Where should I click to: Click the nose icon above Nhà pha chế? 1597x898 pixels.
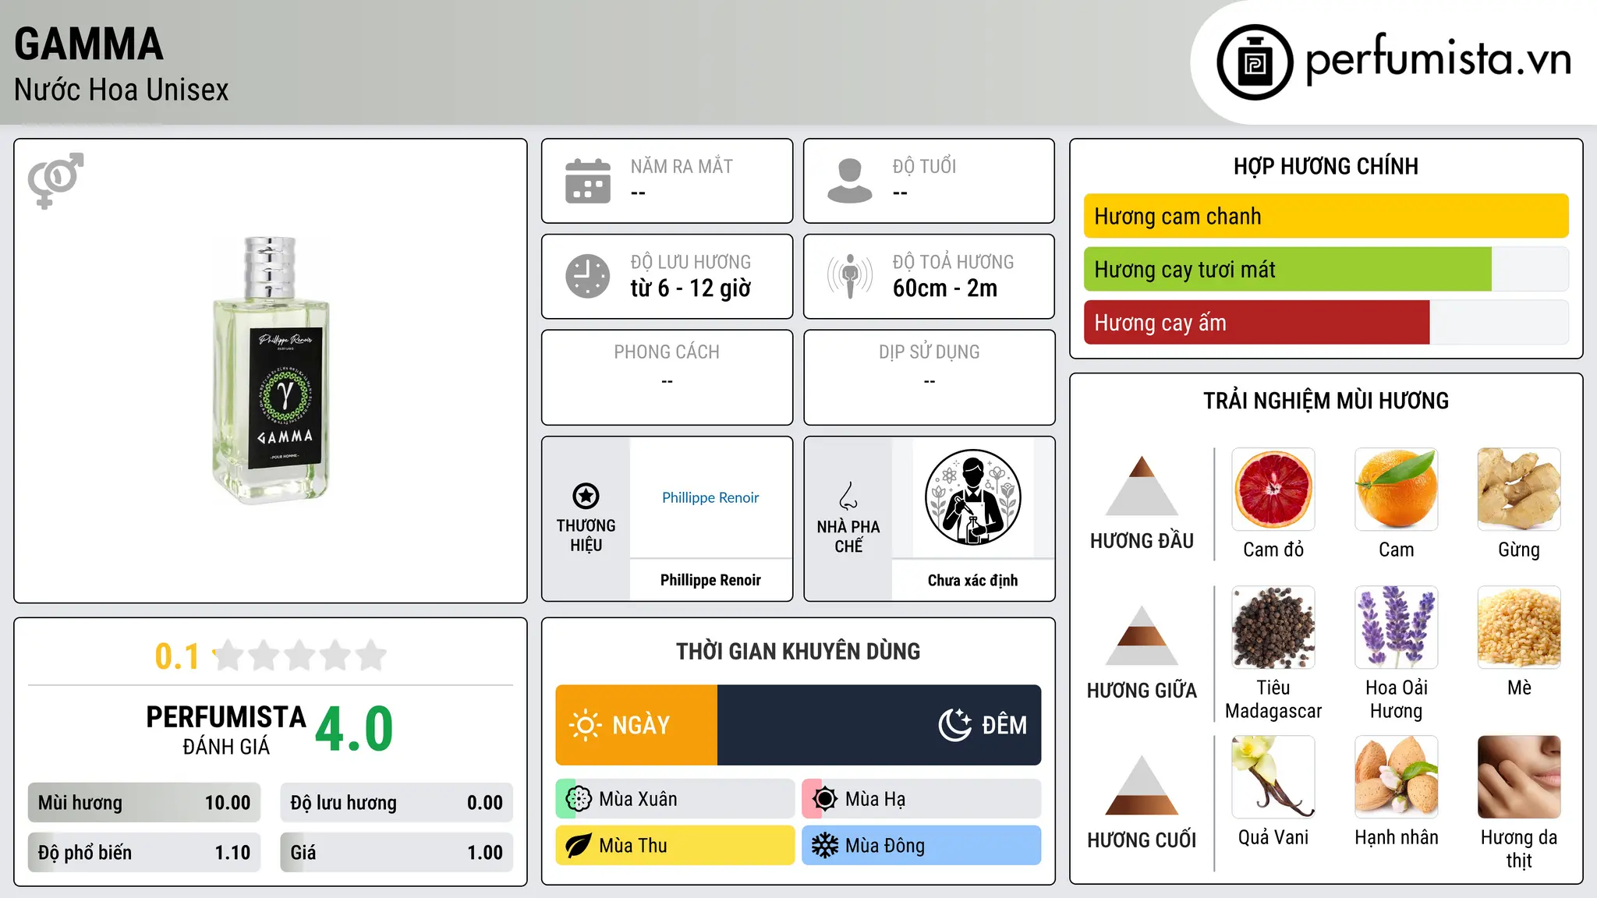848,496
